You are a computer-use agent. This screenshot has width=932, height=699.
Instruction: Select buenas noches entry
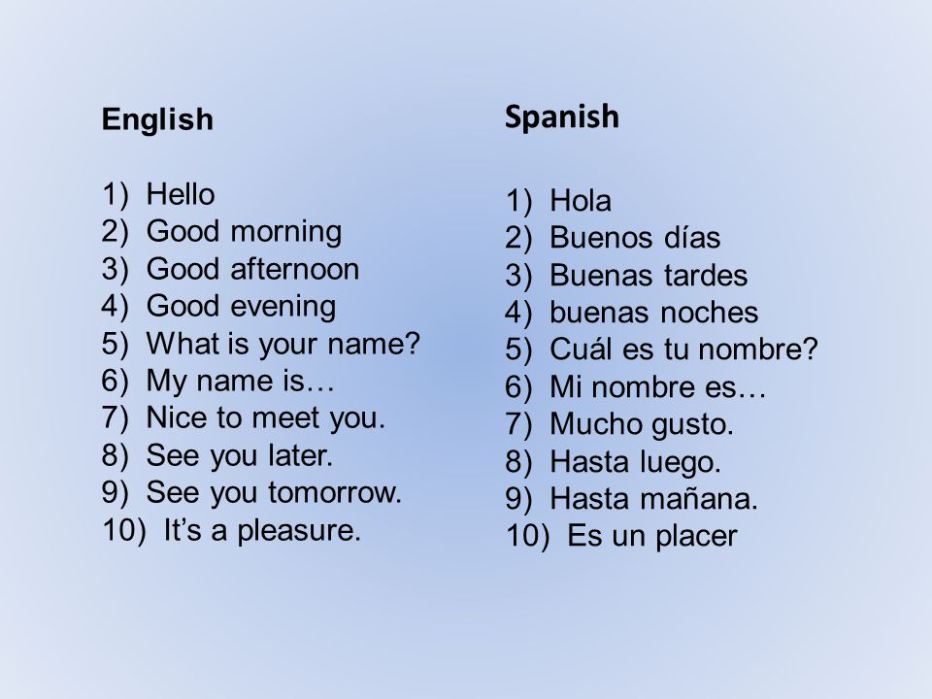coord(654,313)
